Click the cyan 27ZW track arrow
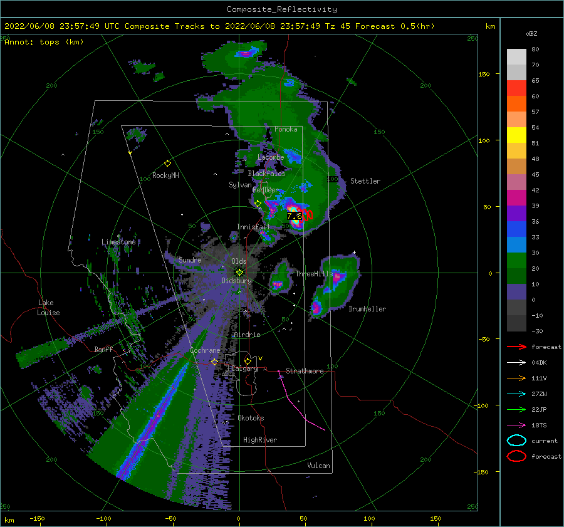Viewport: 564px width, 527px height. pos(516,394)
